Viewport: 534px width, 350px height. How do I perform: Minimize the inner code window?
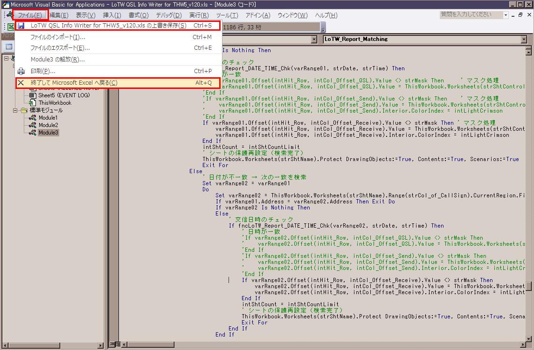(x=513, y=15)
